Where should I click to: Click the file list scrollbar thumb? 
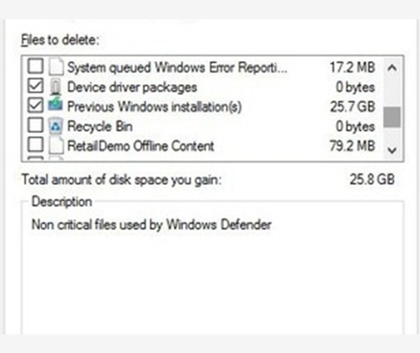pos(392,117)
